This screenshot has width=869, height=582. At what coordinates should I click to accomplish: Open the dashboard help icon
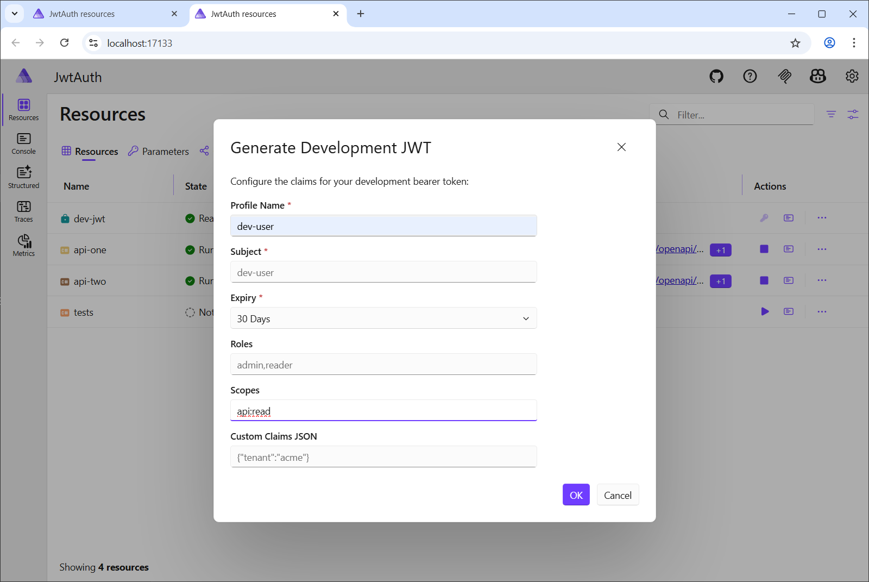point(750,77)
